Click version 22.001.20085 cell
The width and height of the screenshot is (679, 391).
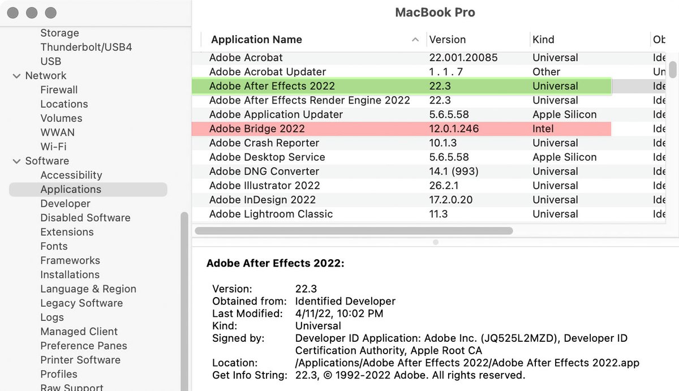click(x=463, y=58)
